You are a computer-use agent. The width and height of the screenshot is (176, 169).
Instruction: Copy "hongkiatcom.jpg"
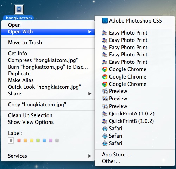[48, 105]
